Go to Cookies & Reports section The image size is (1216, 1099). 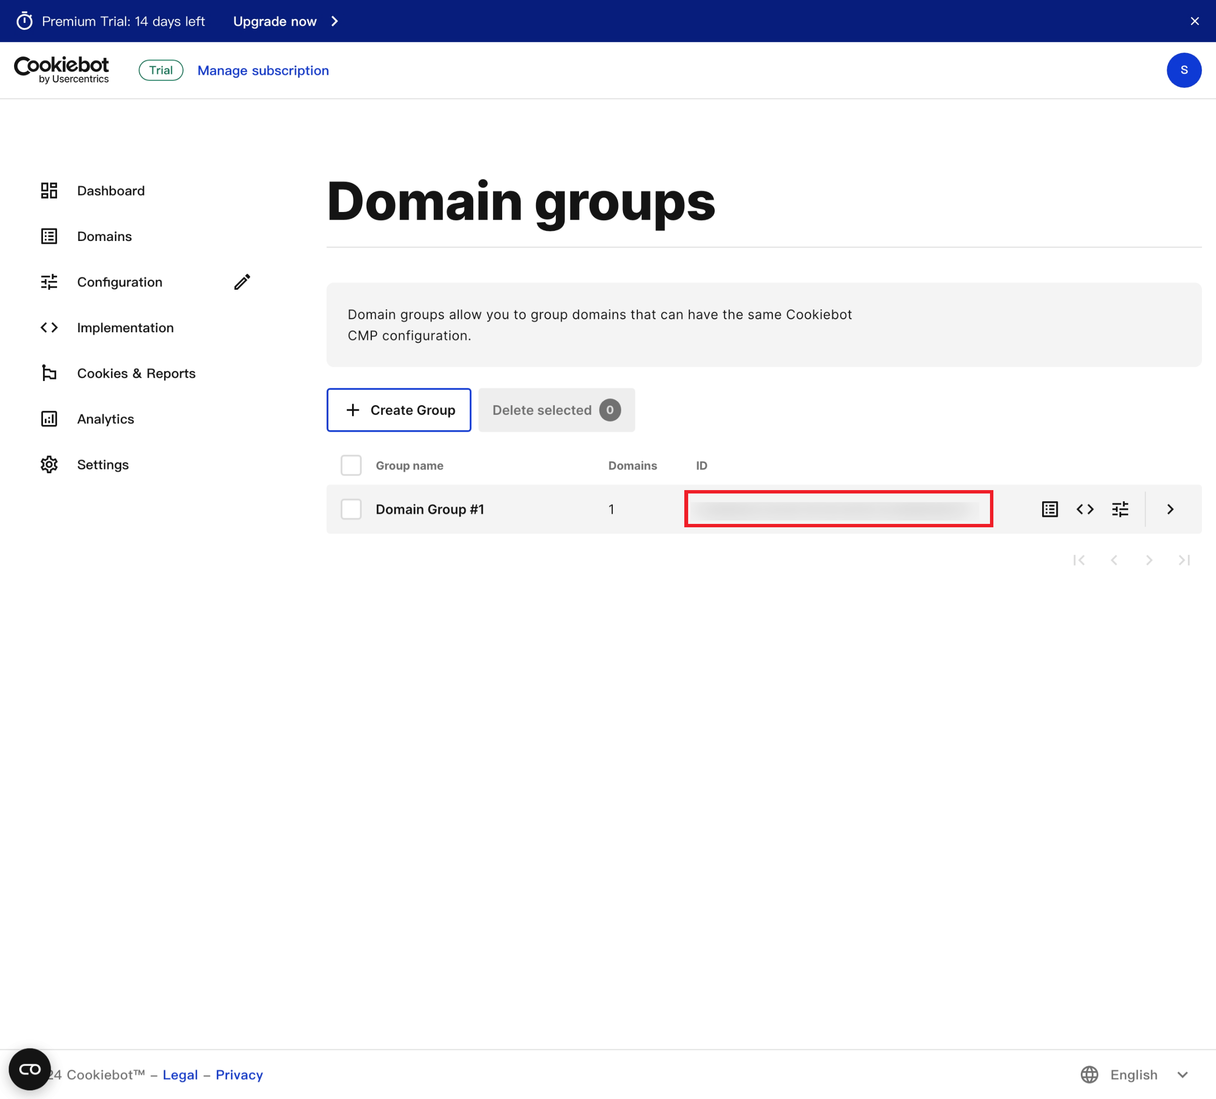[x=136, y=373]
